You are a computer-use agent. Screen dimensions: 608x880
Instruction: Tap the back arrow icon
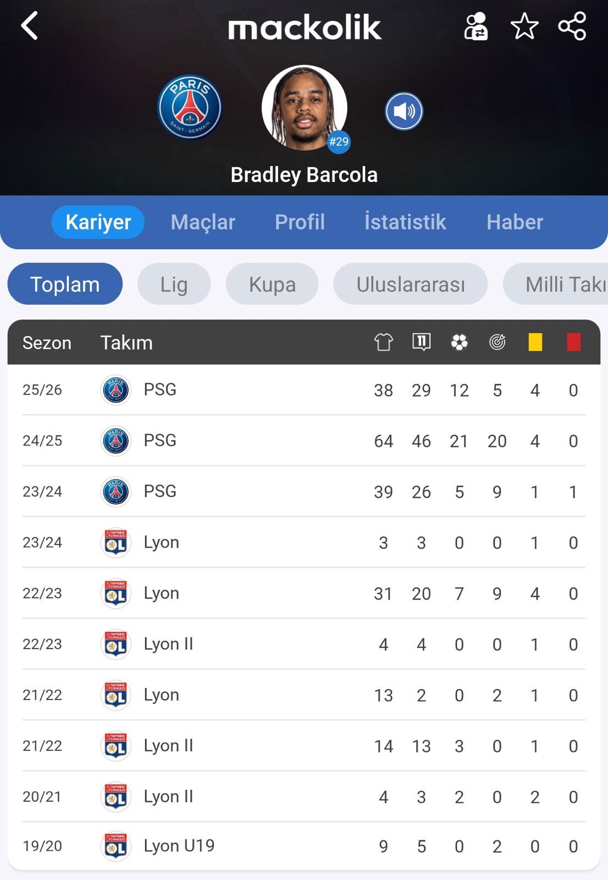pyautogui.click(x=30, y=26)
